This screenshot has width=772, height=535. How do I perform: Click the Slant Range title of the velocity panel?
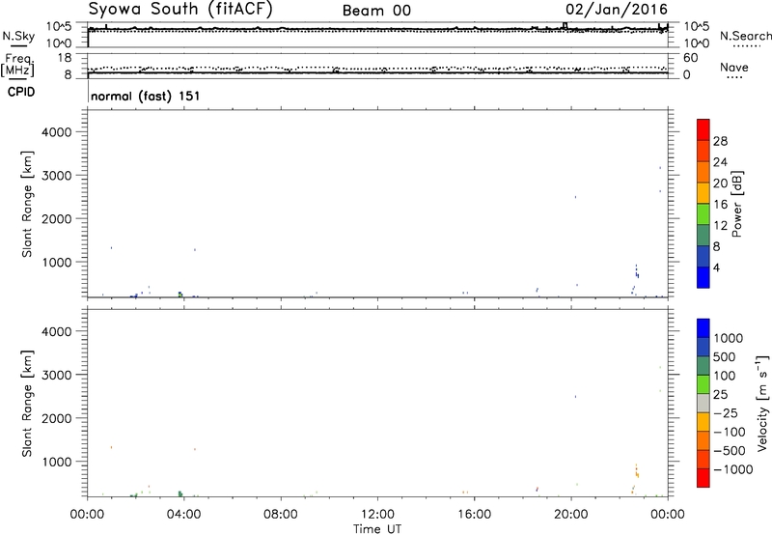pyautogui.click(x=27, y=404)
